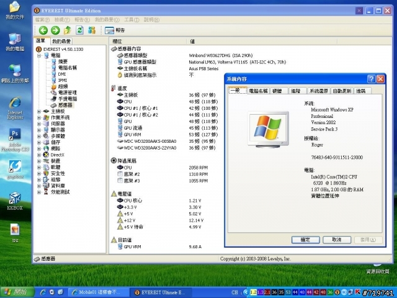The image size is (397, 298).
Task: Open the 報告 menu
Action: tap(82, 19)
